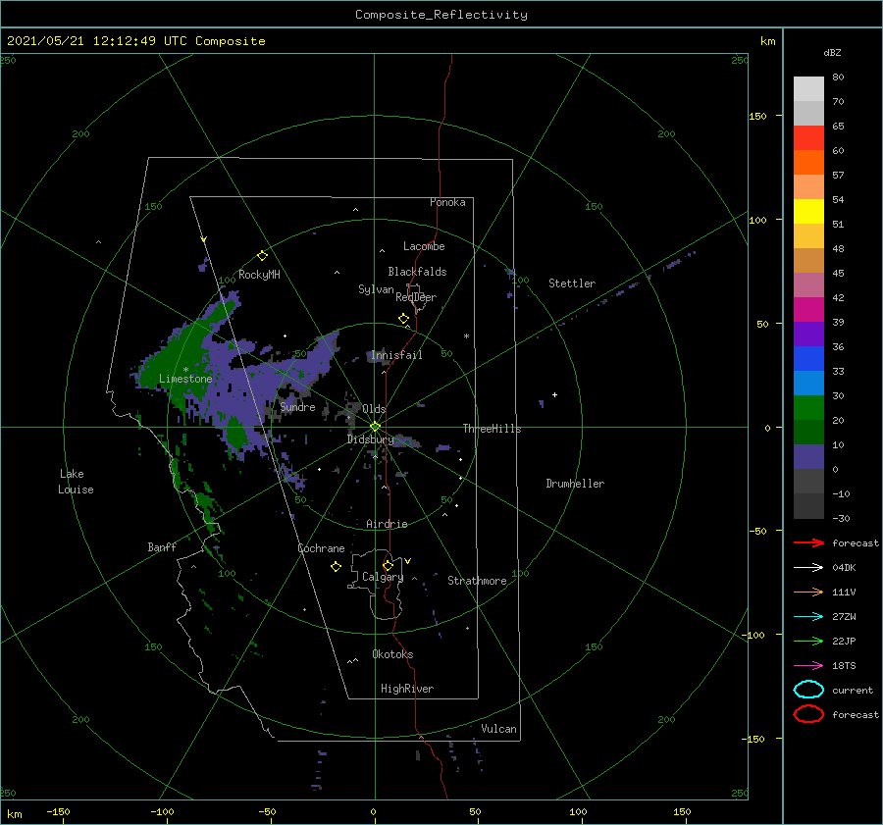Click the Sundre city label

tap(297, 406)
